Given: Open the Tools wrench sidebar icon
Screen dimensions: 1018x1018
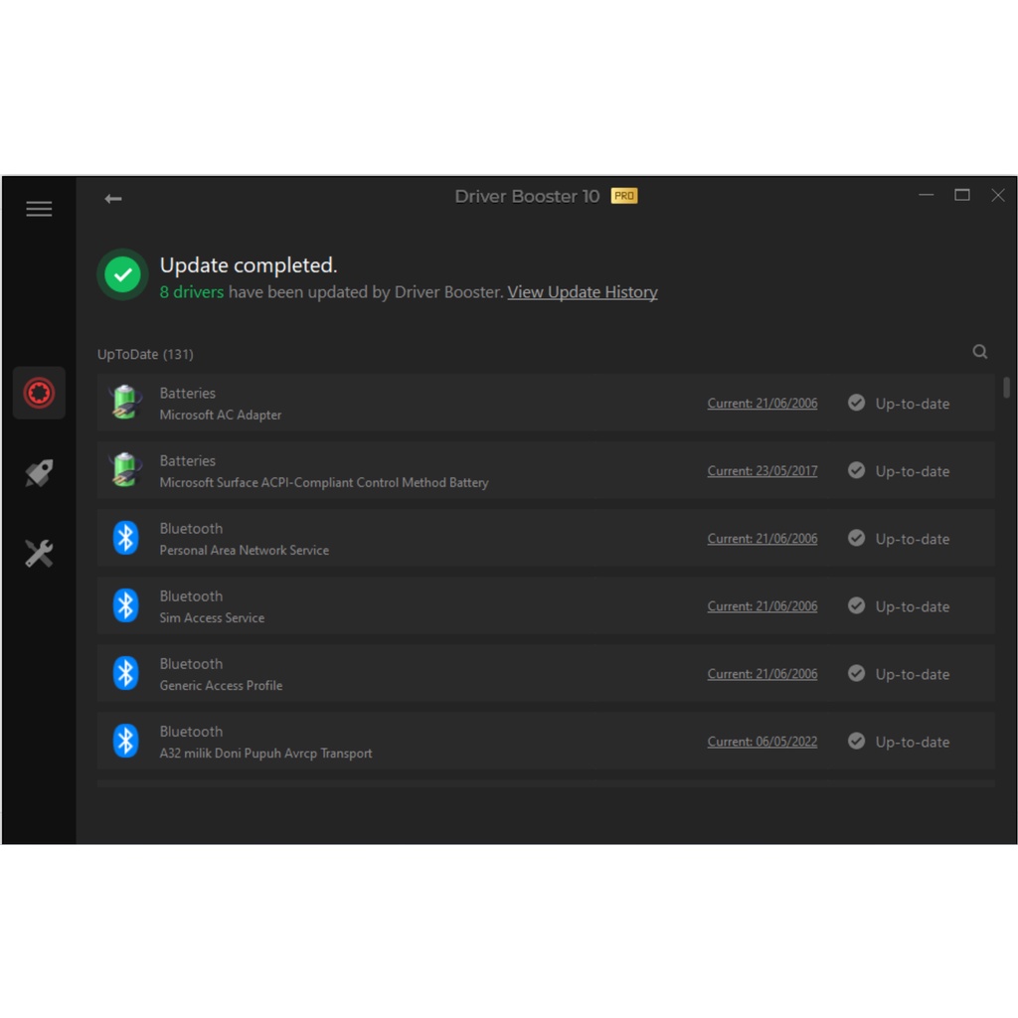Looking at the screenshot, I should tap(39, 554).
